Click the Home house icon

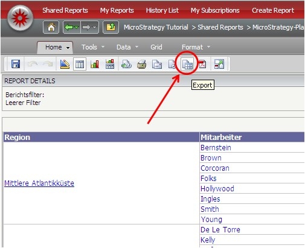[51, 27]
